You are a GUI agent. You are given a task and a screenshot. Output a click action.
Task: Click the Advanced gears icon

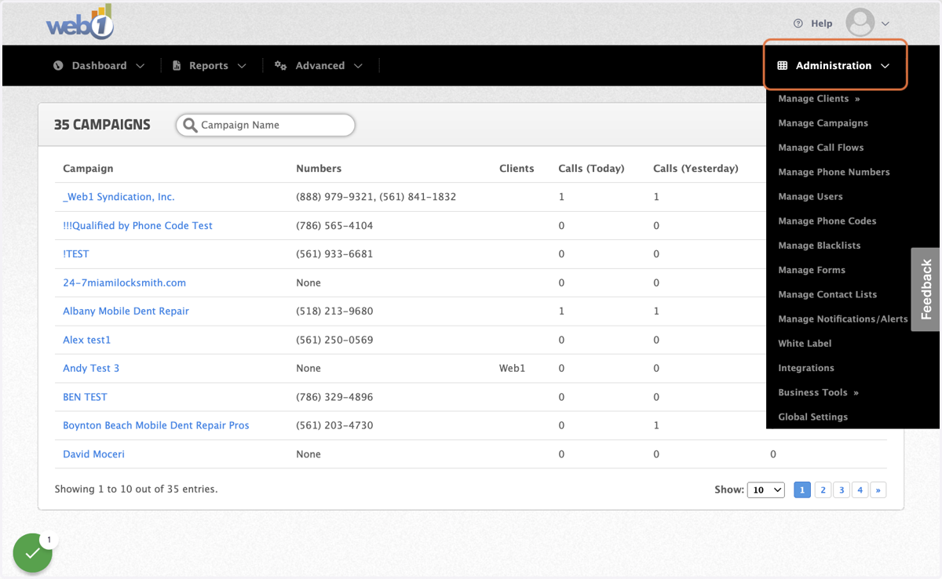pyautogui.click(x=280, y=66)
